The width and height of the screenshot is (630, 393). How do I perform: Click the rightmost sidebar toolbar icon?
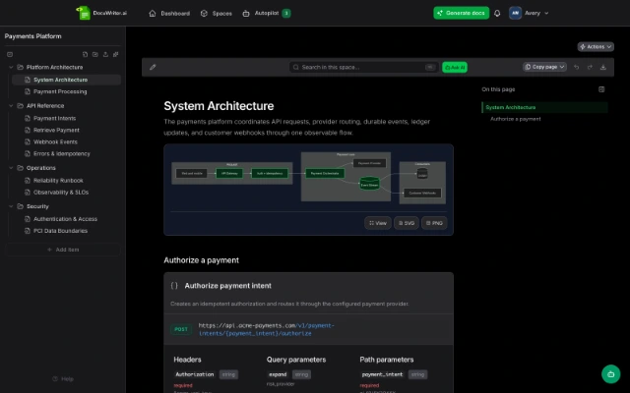[116, 54]
